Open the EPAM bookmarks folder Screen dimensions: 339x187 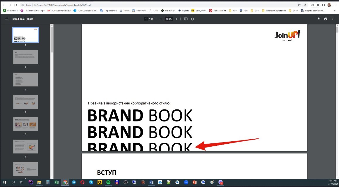(x=294, y=11)
